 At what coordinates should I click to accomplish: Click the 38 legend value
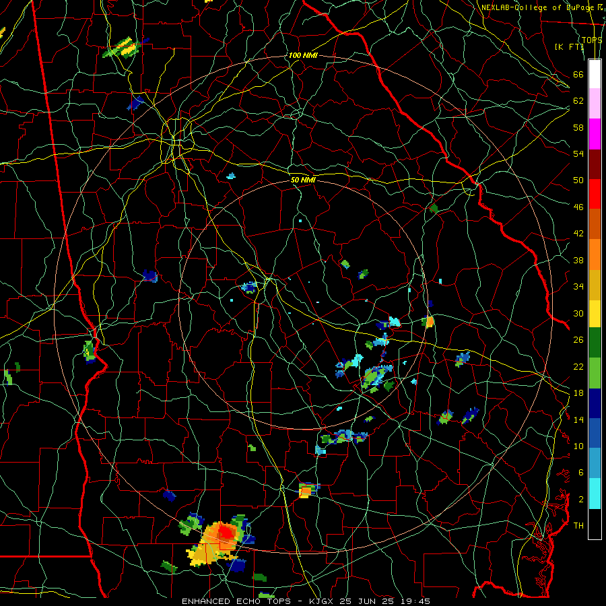[x=578, y=260]
